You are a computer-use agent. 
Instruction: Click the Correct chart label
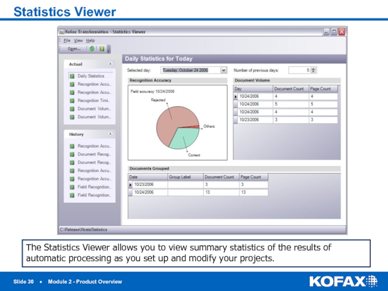pyautogui.click(x=194, y=155)
